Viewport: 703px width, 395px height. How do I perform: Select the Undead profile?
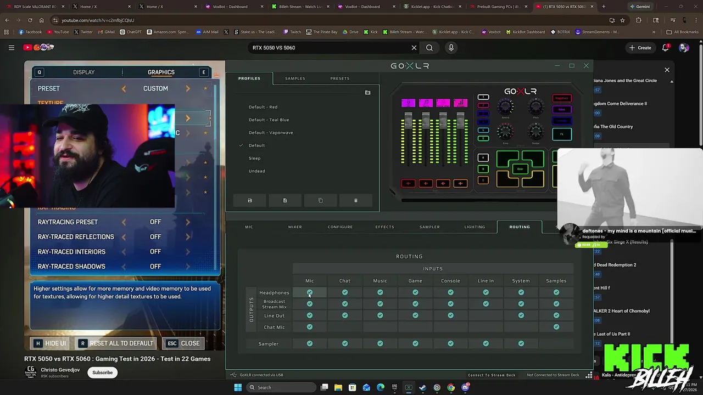(x=256, y=171)
